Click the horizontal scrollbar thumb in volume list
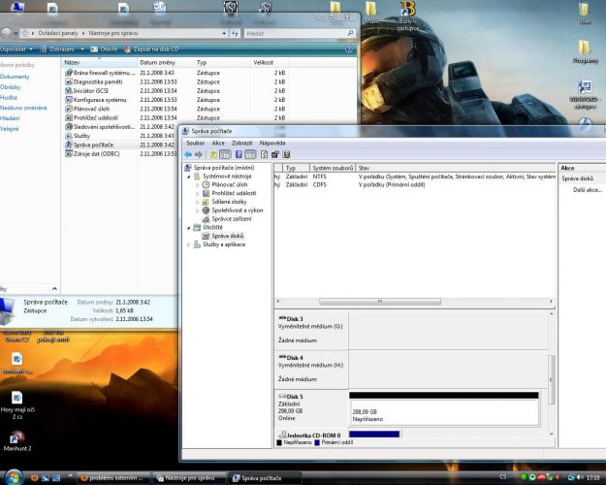The width and height of the screenshot is (606, 485). 380,302
